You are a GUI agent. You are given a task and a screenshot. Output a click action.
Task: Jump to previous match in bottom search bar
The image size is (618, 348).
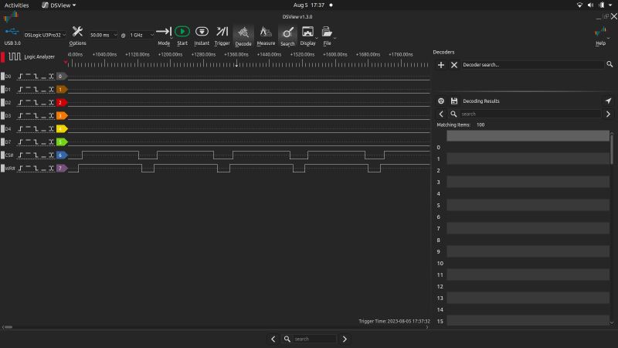pos(273,339)
